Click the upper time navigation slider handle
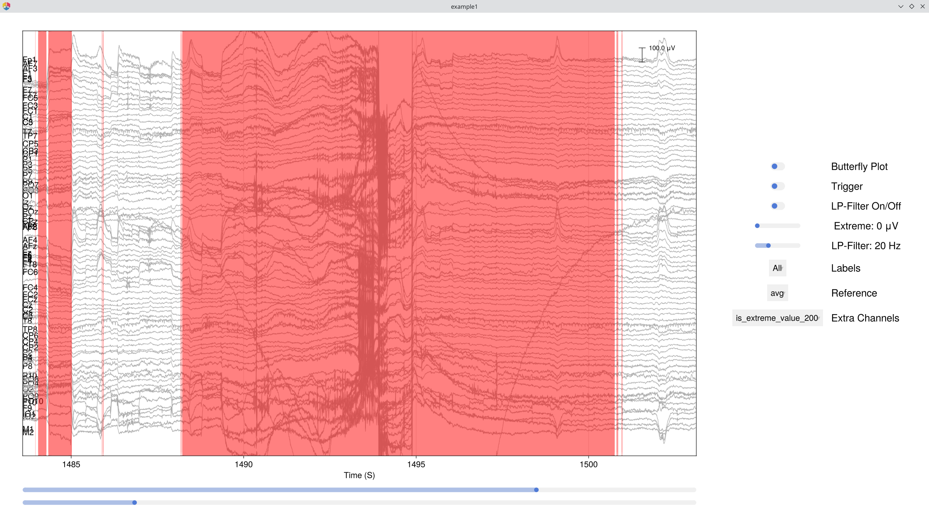 (x=536, y=489)
